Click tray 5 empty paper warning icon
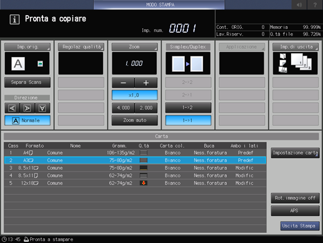The height and width of the screenshot is (243, 323). [x=144, y=183]
